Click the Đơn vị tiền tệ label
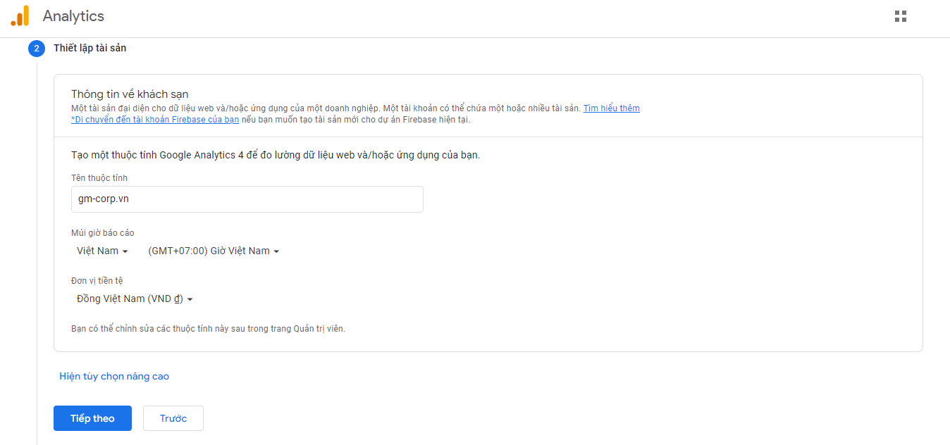This screenshot has width=950, height=445. pos(97,281)
